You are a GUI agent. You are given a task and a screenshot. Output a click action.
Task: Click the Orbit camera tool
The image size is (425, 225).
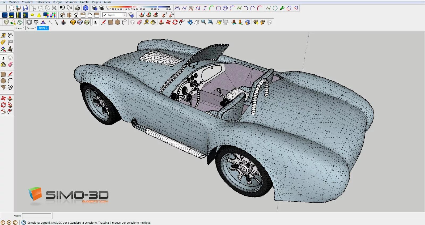pyautogui.click(x=190, y=22)
